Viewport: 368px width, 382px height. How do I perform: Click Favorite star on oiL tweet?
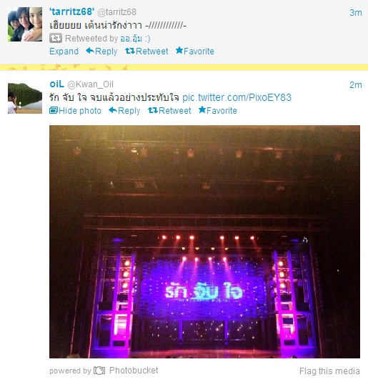click(x=202, y=110)
